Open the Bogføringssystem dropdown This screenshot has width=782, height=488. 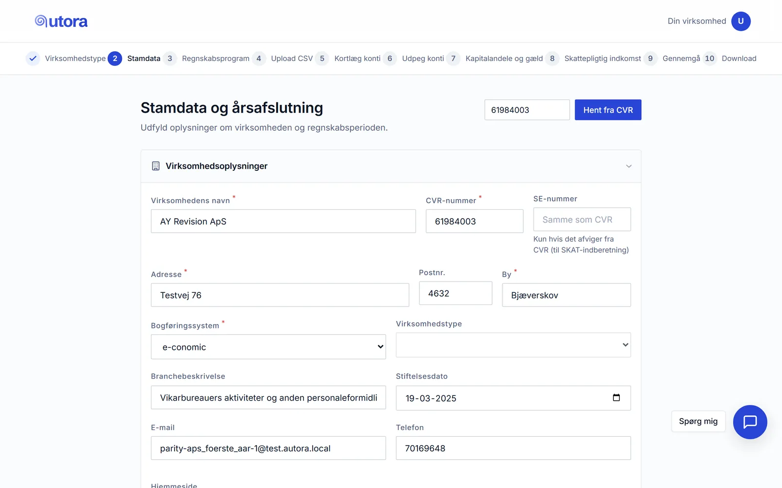tap(268, 347)
